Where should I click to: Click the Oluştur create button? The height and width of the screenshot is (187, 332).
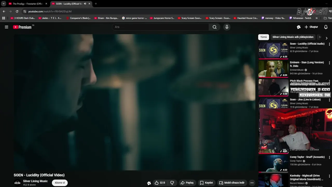pos(311,27)
